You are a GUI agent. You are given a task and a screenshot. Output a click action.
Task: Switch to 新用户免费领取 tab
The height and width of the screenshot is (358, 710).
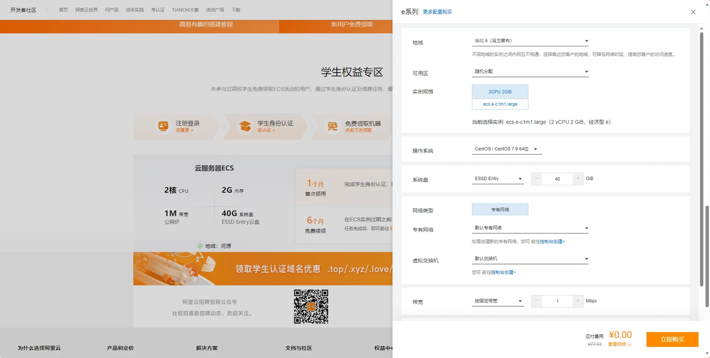(352, 24)
